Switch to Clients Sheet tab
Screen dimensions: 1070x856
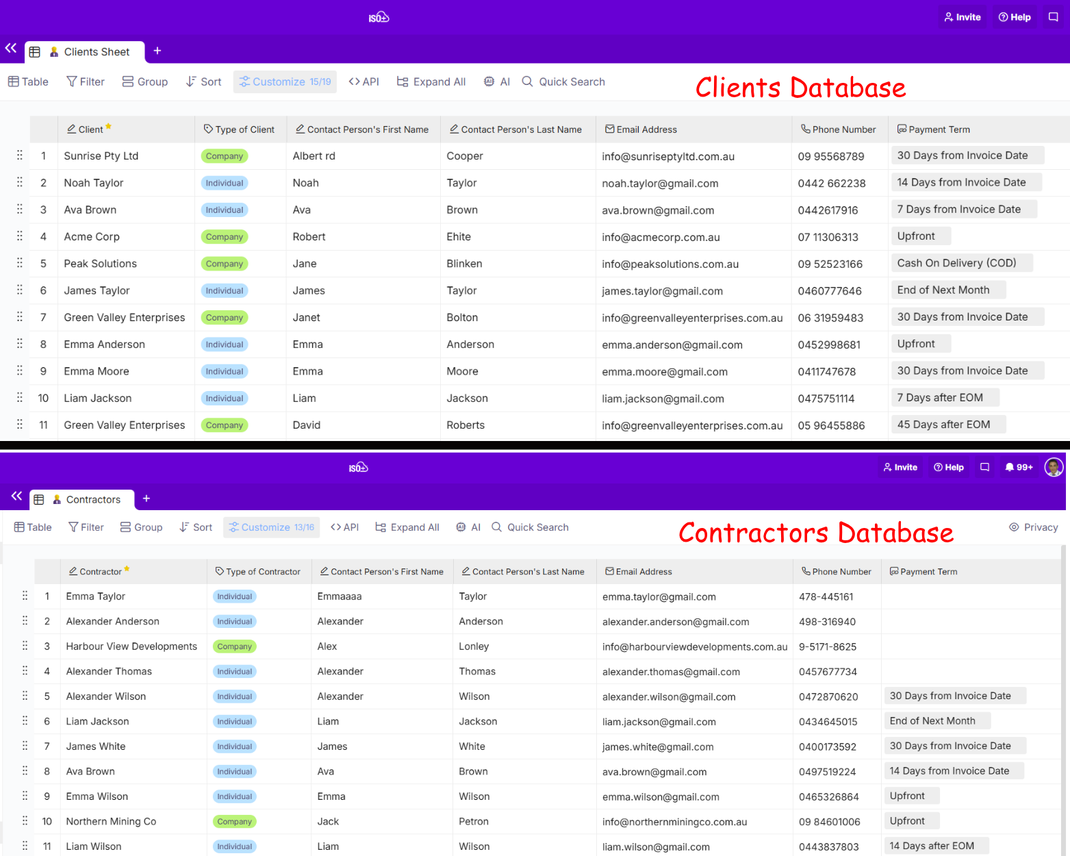click(x=89, y=52)
